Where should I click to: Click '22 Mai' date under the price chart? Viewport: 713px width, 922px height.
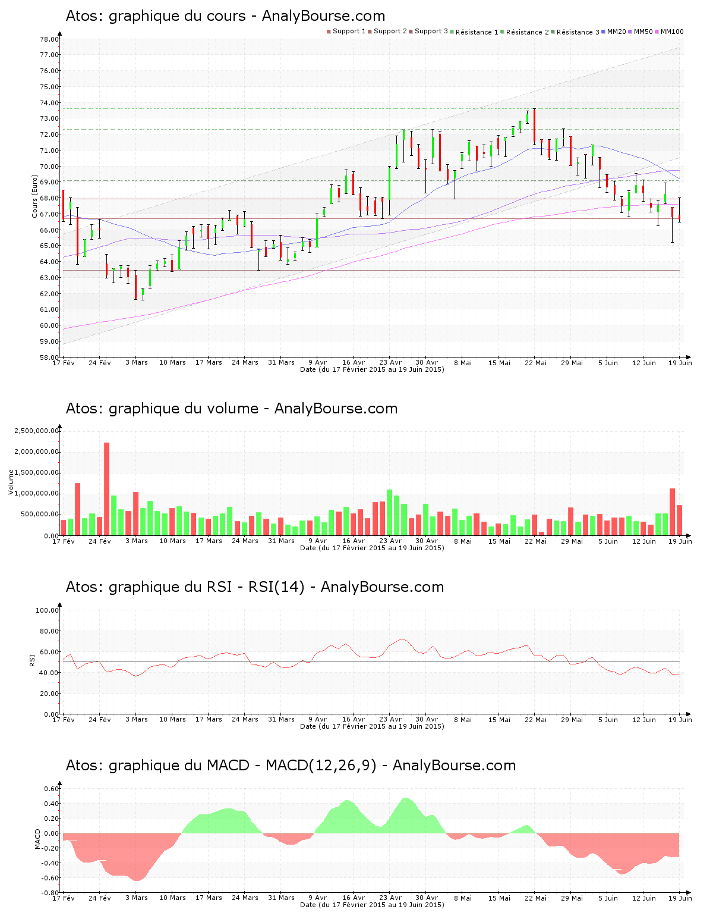[x=535, y=363]
